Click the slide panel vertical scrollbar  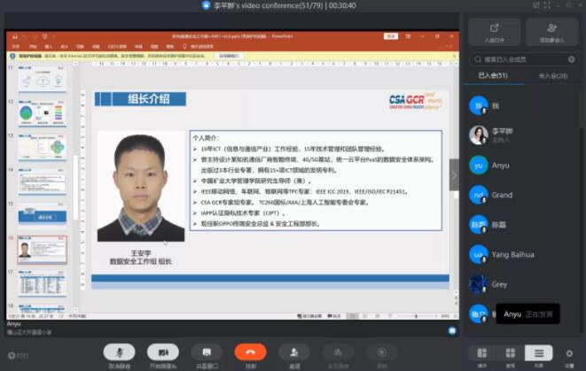75,187
